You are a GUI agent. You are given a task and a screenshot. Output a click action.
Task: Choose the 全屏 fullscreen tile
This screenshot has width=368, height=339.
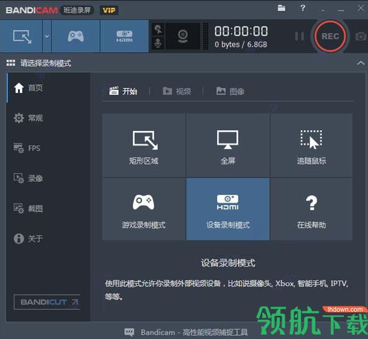tap(228, 145)
